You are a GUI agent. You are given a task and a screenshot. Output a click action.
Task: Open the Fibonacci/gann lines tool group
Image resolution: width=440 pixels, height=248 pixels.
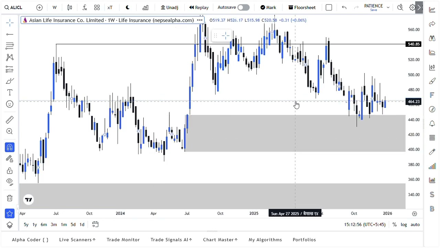10,45
